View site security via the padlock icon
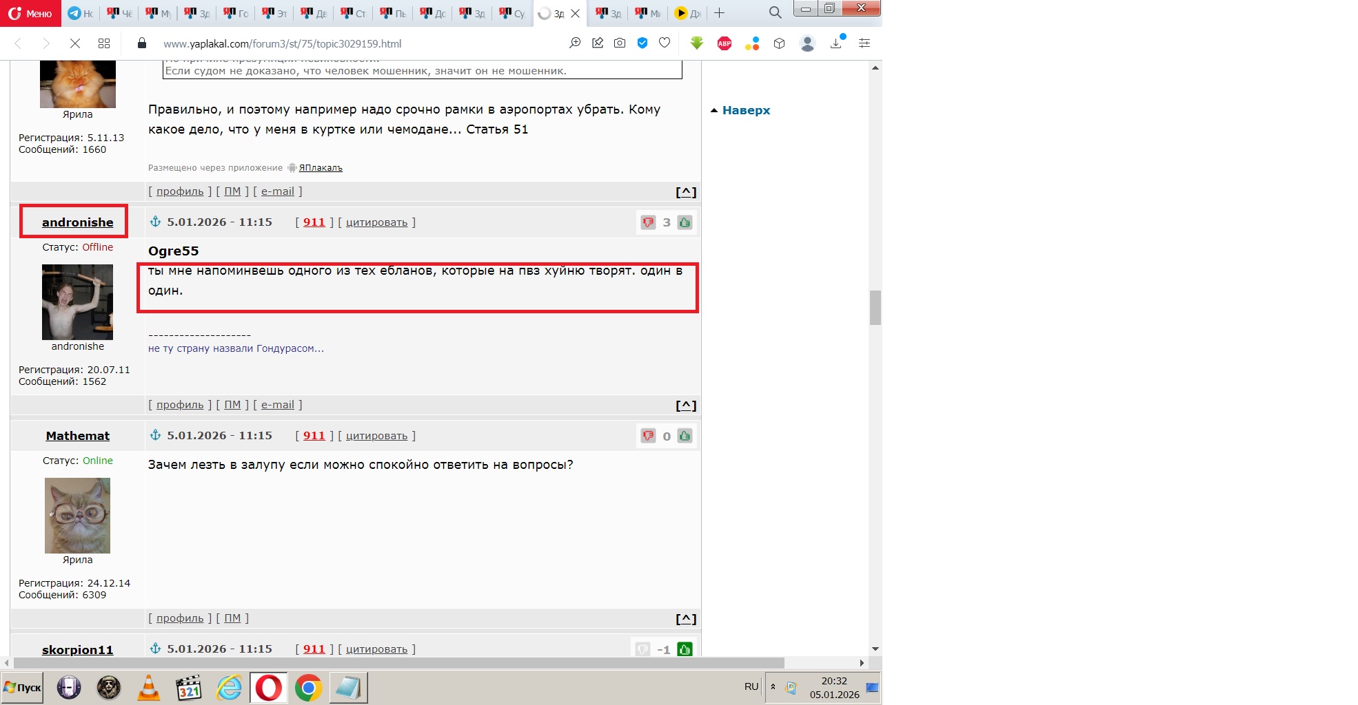The width and height of the screenshot is (1358, 705). click(142, 43)
